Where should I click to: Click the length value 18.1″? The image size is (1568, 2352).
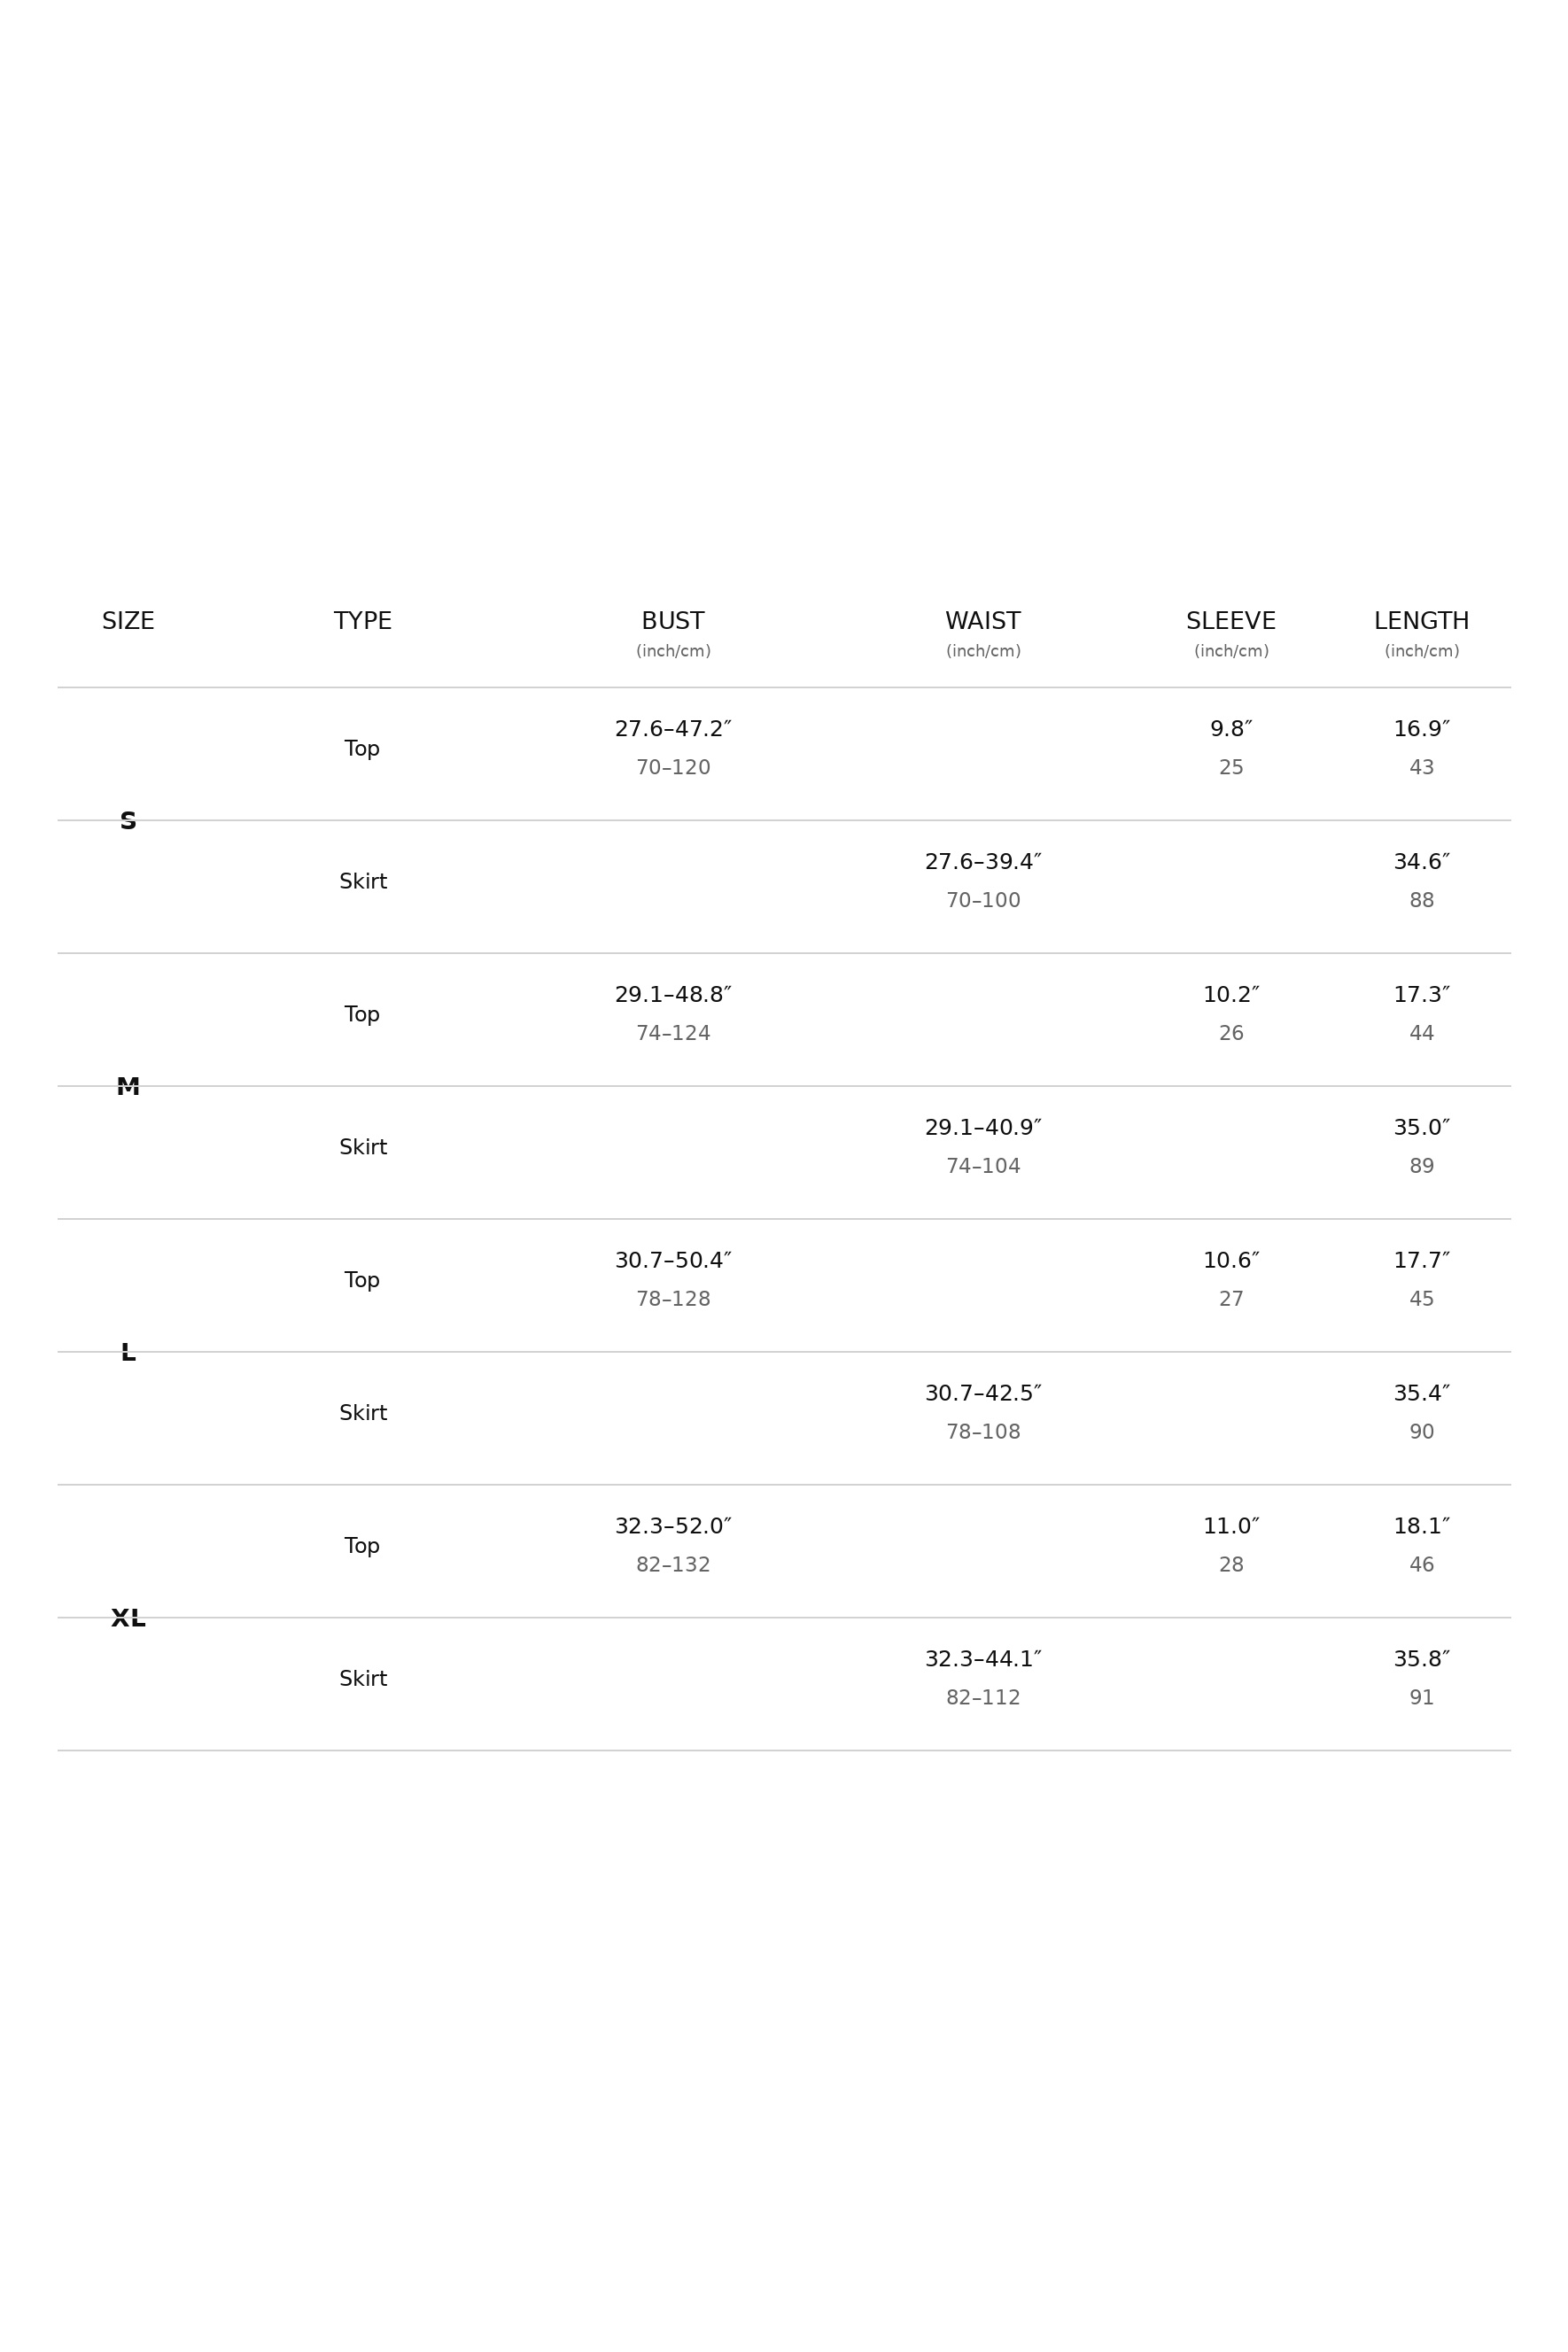[x=1421, y=1527]
